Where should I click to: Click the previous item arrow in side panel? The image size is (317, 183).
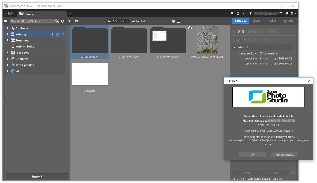pos(234,31)
